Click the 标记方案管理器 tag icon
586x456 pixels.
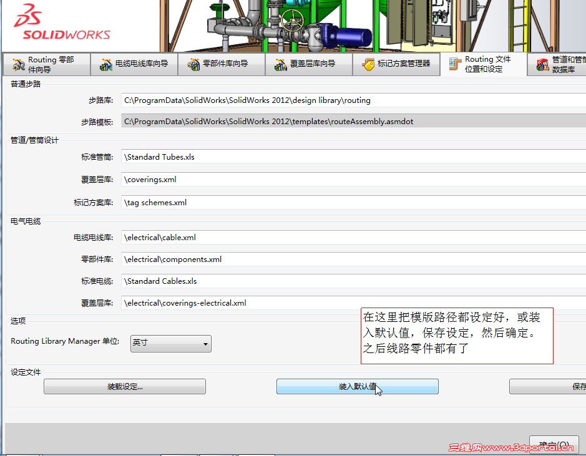click(368, 65)
